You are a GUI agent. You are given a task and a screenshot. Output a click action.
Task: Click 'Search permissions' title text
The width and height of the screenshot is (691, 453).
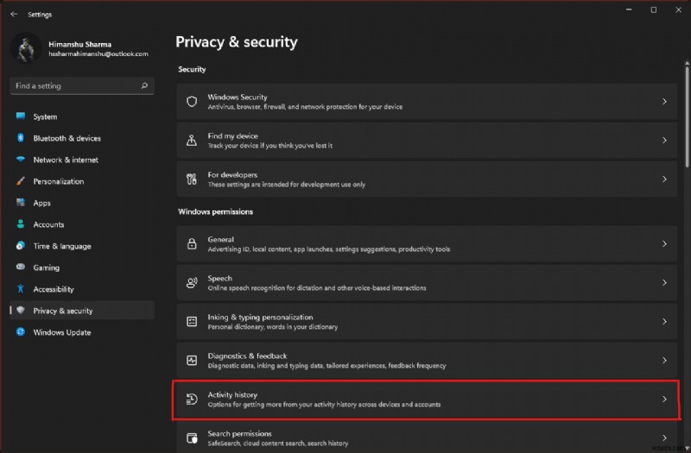(240, 433)
